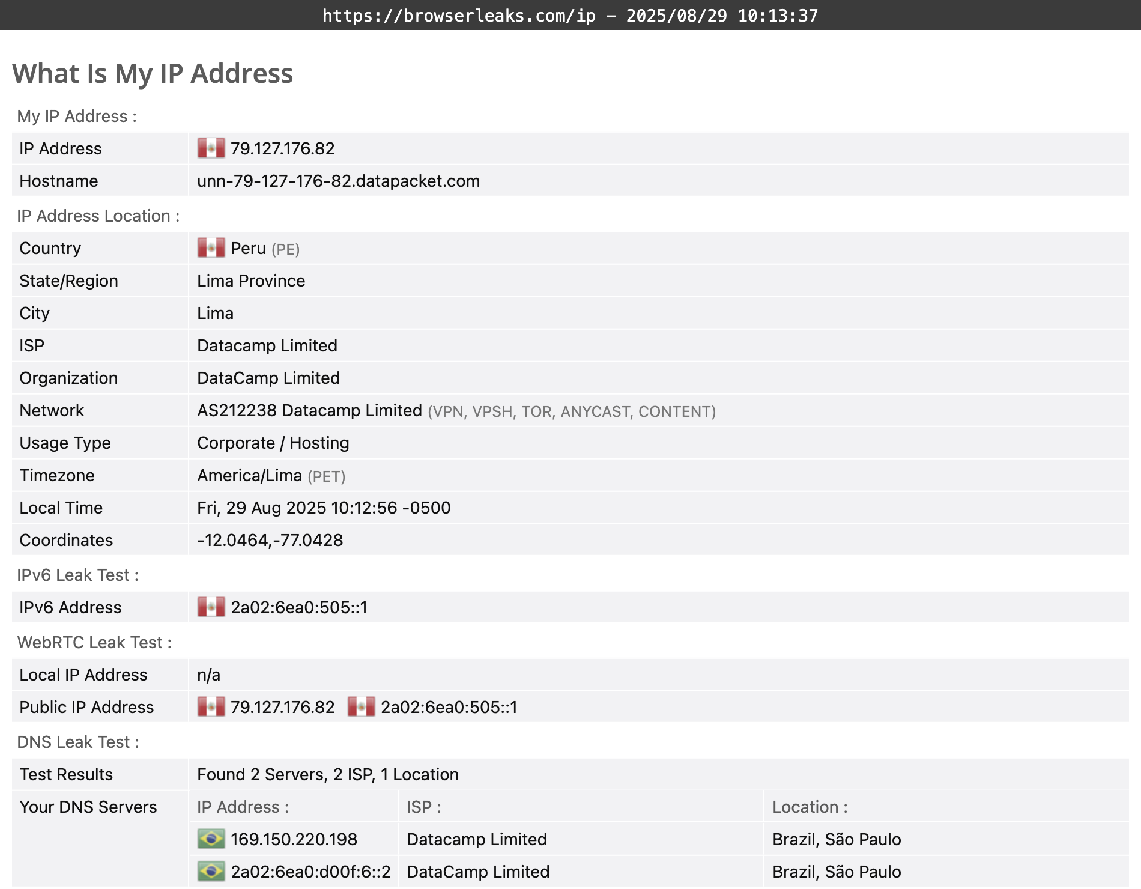Click the Brazil flag beside 2a02:6ea0:d00f:6::2
Viewport: 1141px width, 889px height.
[x=211, y=872]
